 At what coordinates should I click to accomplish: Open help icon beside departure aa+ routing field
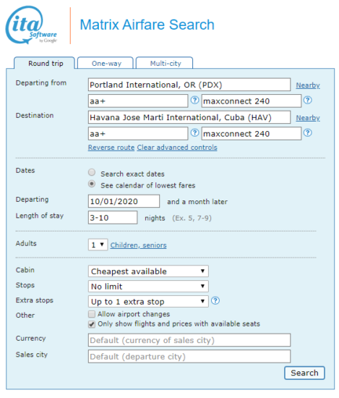pos(194,101)
